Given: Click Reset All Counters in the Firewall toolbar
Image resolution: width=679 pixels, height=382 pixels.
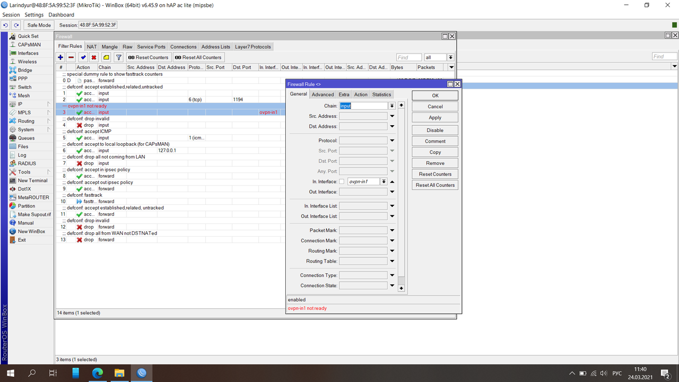Looking at the screenshot, I should [x=198, y=57].
